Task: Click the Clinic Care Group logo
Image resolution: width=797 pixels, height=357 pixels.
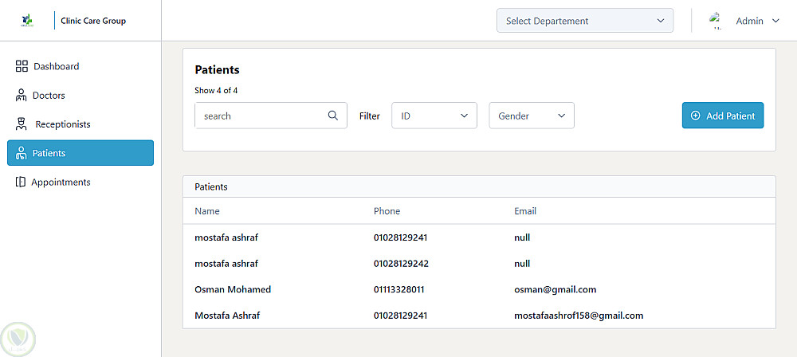Action: (28, 21)
